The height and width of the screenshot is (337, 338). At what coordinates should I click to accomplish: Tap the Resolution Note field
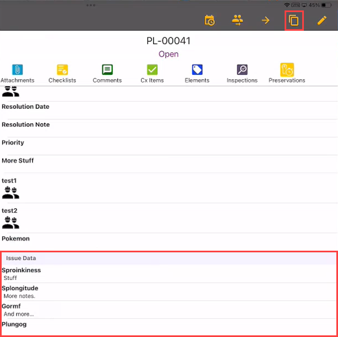click(x=169, y=128)
